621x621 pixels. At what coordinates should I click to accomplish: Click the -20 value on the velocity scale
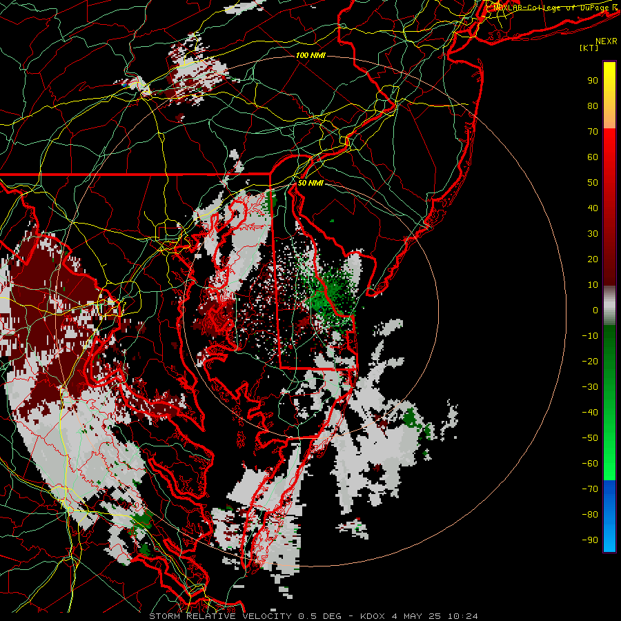pos(590,362)
